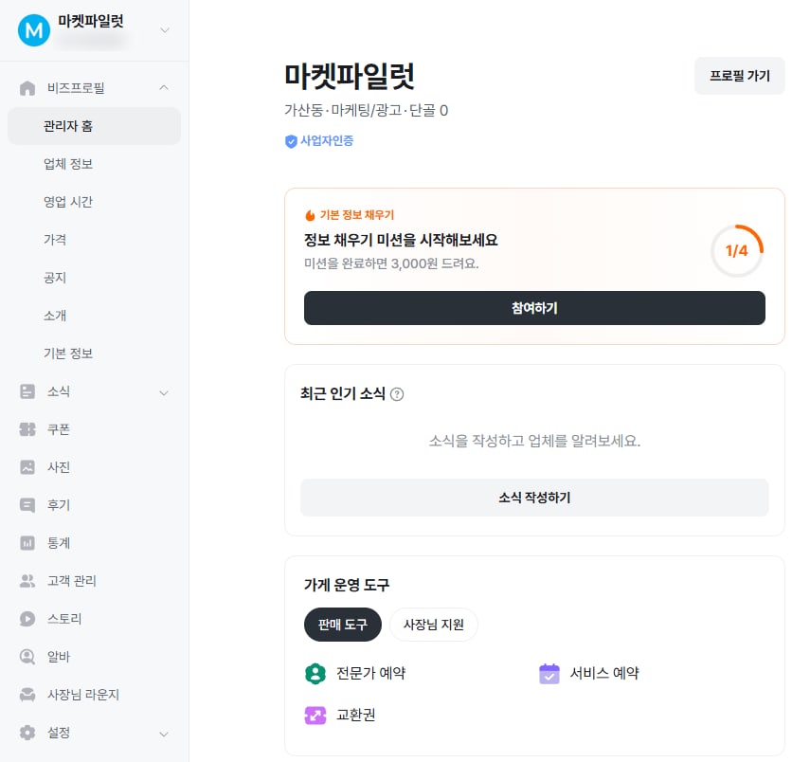Click the 통계 statistics chart icon
792x762 pixels.
click(27, 543)
